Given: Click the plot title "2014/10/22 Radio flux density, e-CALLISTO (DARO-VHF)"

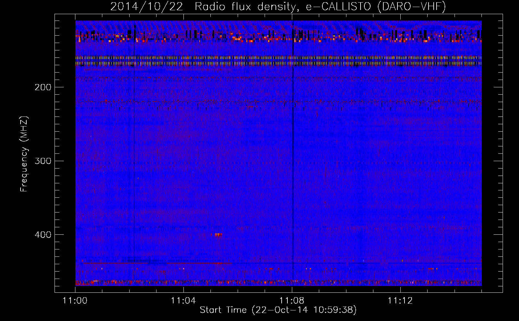Looking at the screenshot, I should click(278, 6).
